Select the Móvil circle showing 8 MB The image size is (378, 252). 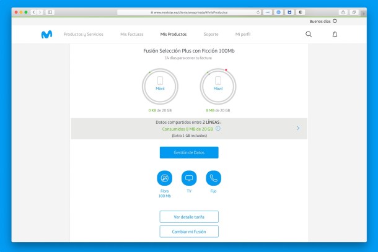218,86
